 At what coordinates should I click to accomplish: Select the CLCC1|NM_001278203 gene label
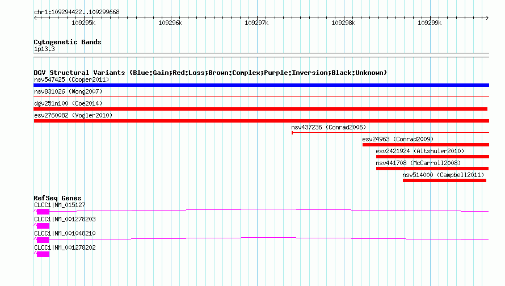click(65, 220)
